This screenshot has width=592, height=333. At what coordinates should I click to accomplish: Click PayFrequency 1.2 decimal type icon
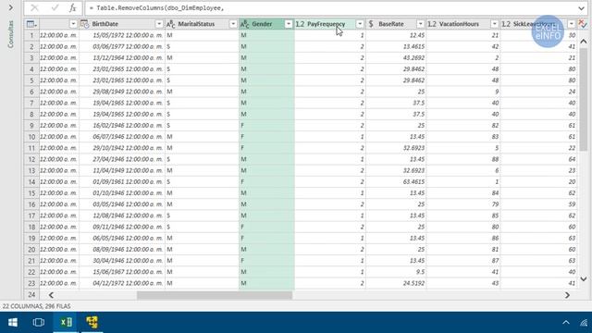300,24
